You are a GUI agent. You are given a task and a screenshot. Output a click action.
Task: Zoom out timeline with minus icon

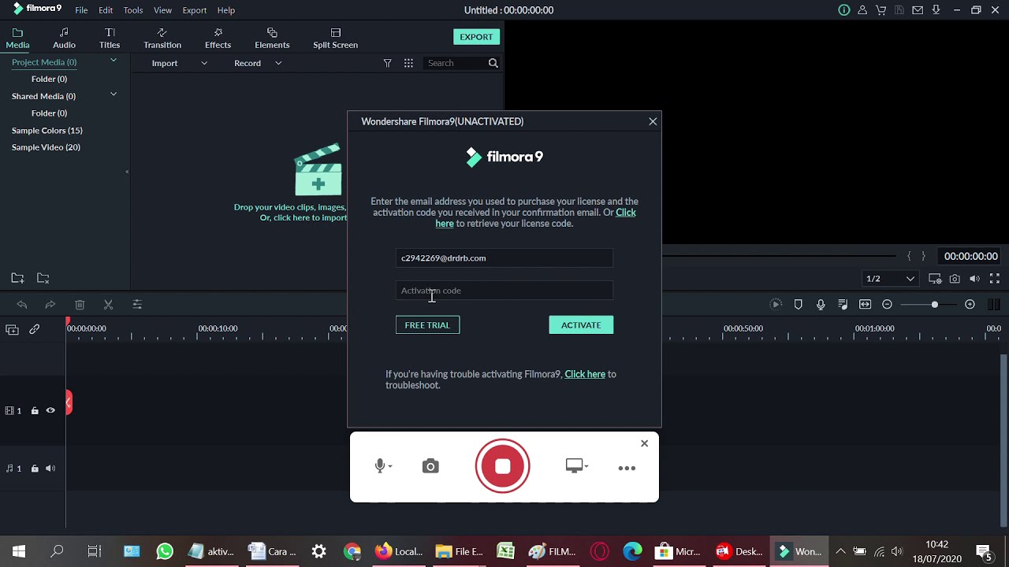coord(887,305)
